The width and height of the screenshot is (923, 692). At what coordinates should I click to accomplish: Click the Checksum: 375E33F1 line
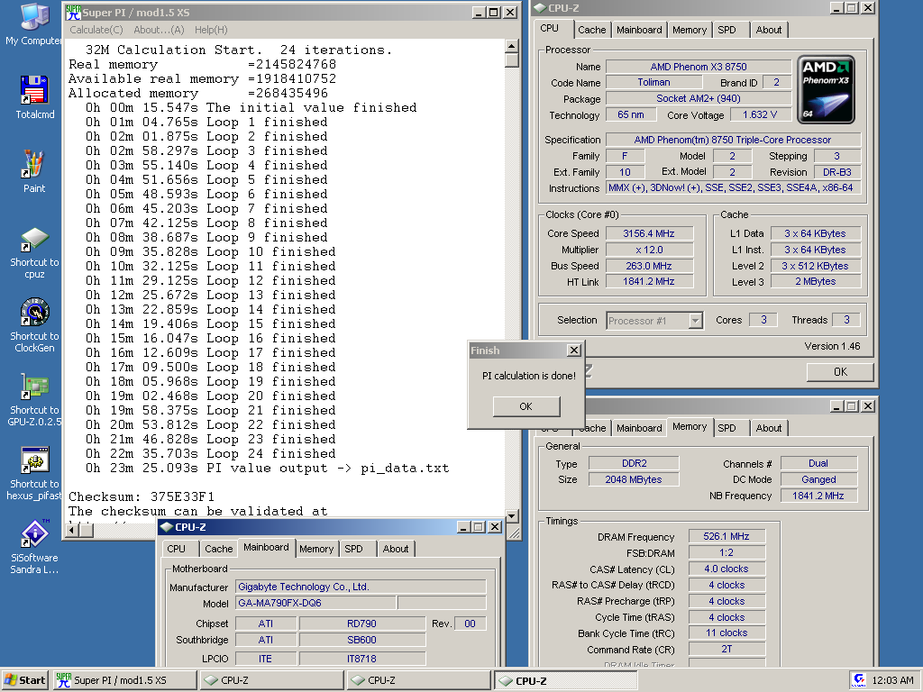(x=142, y=496)
